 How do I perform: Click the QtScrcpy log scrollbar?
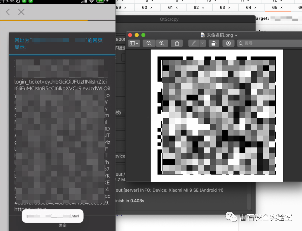(249, 201)
